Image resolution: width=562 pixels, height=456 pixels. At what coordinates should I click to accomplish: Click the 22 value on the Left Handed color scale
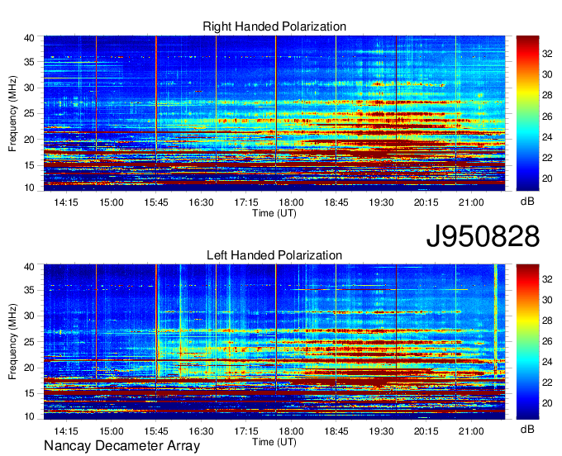pos(547,382)
